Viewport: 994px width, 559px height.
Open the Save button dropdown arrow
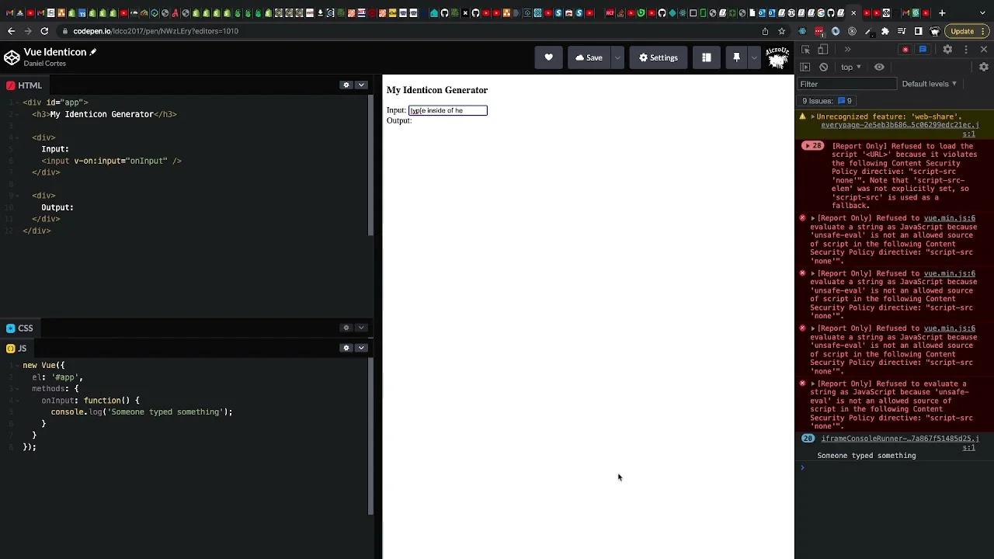(x=616, y=57)
